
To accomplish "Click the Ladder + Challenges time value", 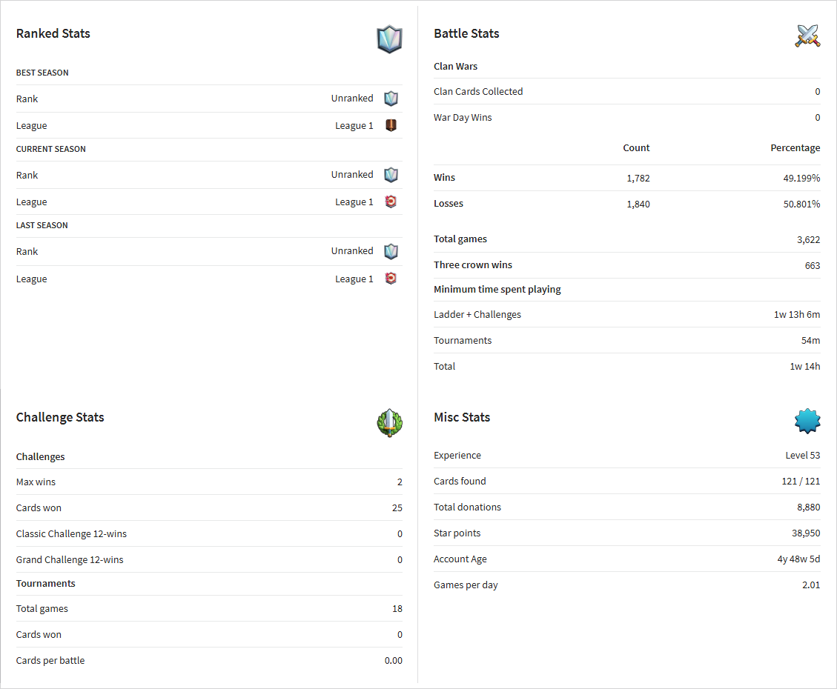I will tap(797, 315).
